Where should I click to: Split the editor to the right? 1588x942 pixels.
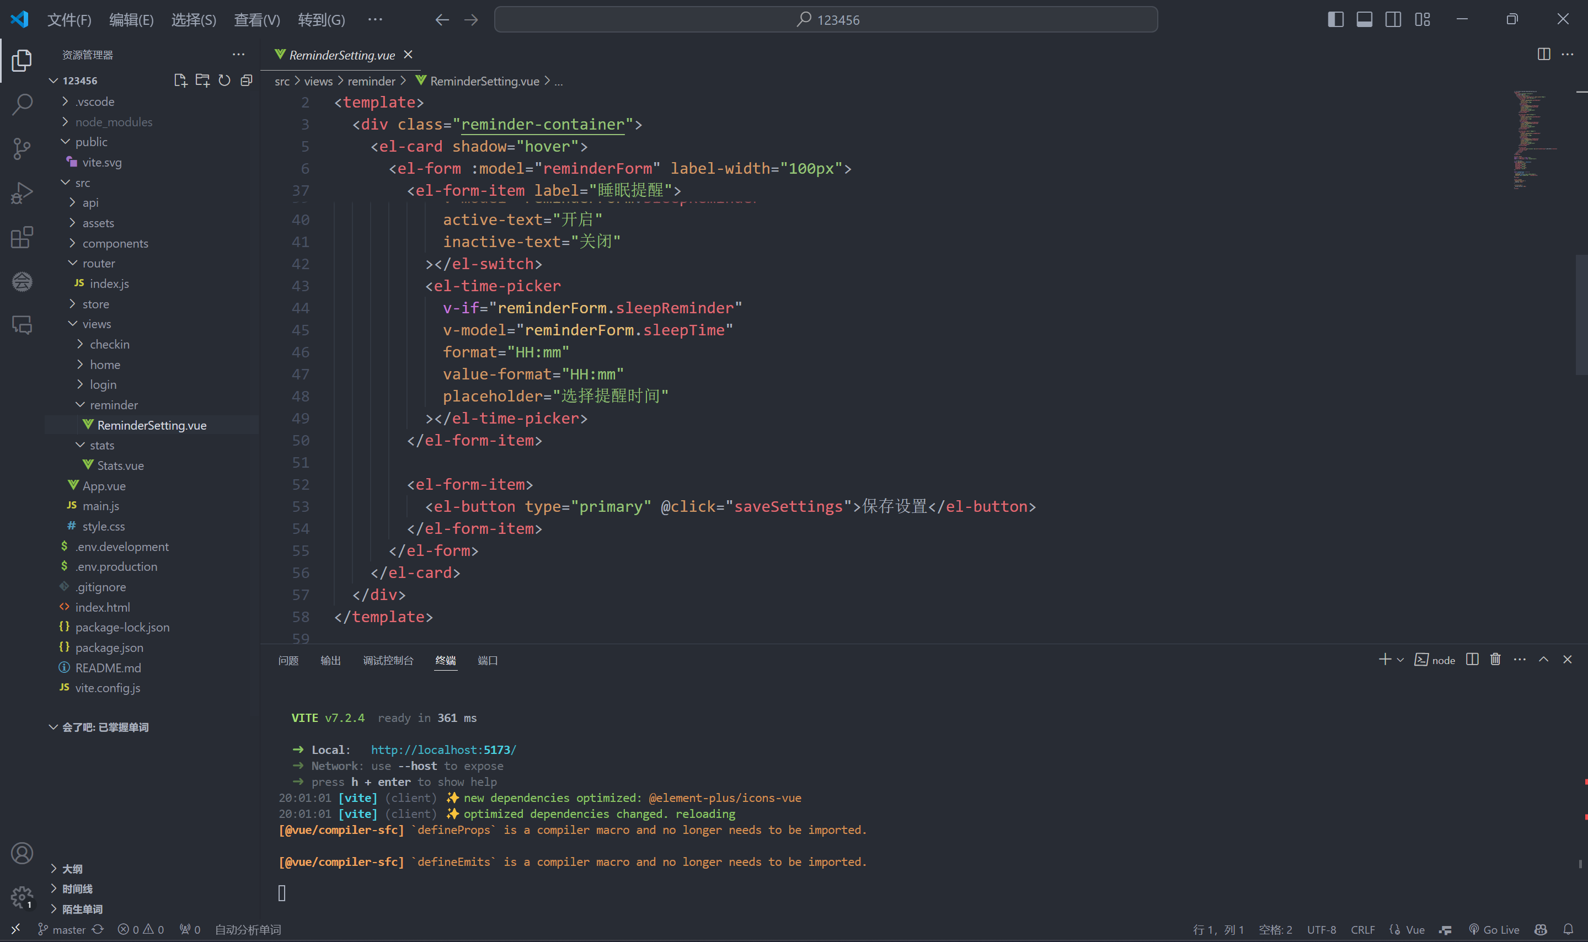point(1543,55)
